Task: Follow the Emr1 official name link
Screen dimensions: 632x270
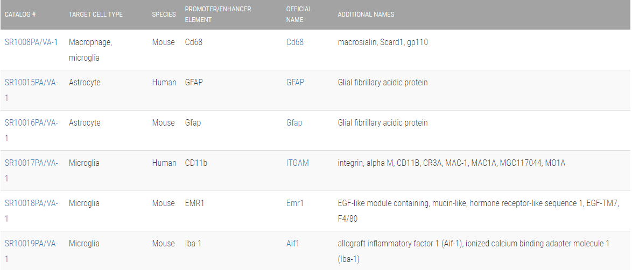Action: click(295, 203)
